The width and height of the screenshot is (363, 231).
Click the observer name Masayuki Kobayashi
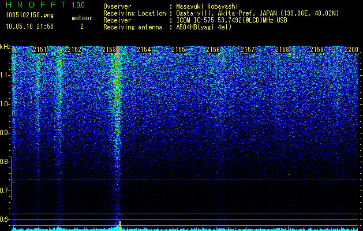click(207, 6)
